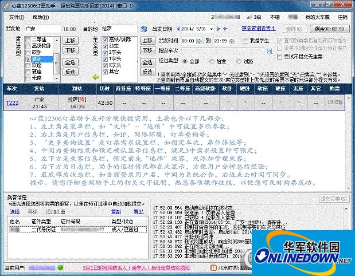Image resolution: width=355 pixels, height=276 pixels.
Task: Swap departure and destination stations icon
Action: click(x=143, y=29)
